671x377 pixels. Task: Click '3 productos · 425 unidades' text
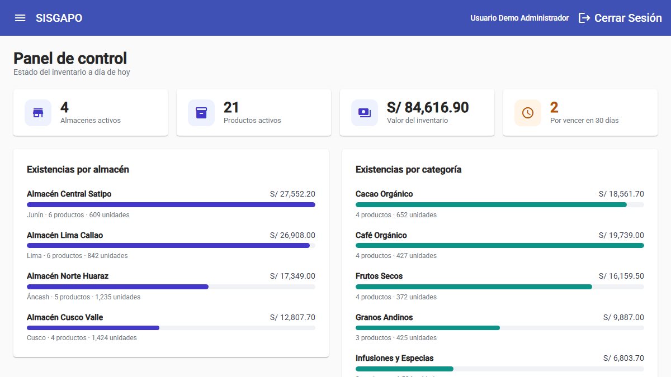tap(396, 338)
